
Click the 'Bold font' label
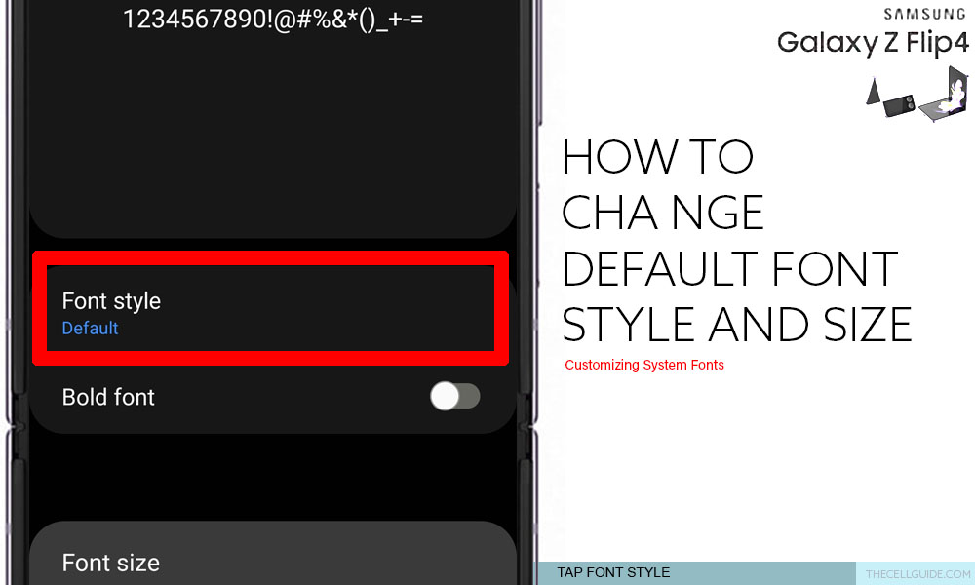coord(108,397)
